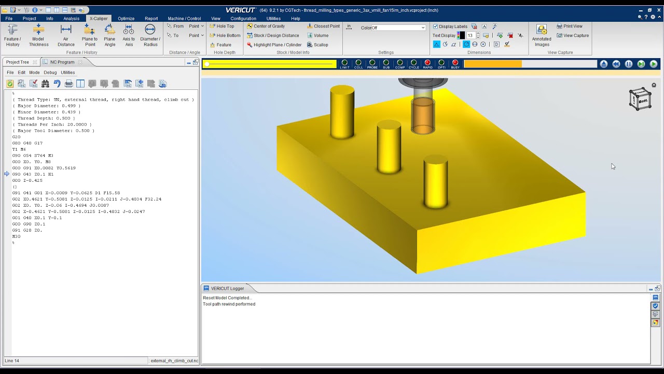
Task: Switch to the Project Tree tab
Action: coord(18,62)
